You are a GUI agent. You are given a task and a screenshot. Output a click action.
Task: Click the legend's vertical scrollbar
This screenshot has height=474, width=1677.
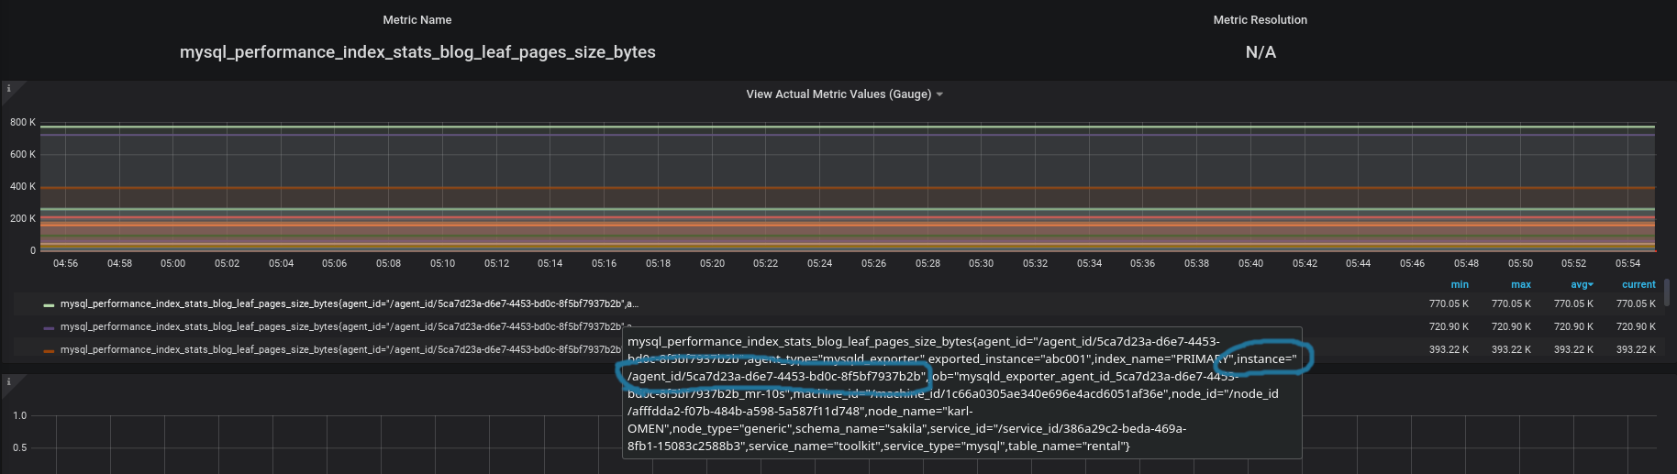pyautogui.click(x=1666, y=293)
